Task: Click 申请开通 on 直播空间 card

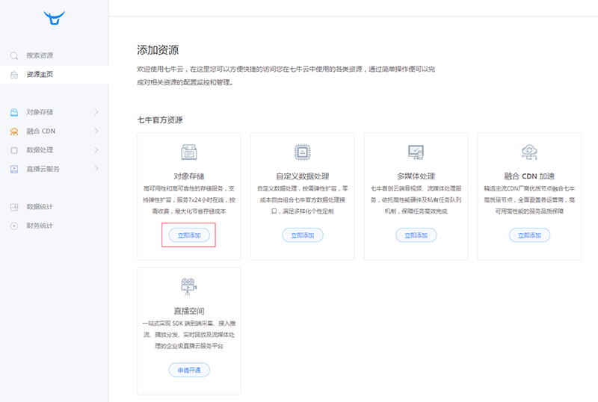Action: tap(189, 370)
